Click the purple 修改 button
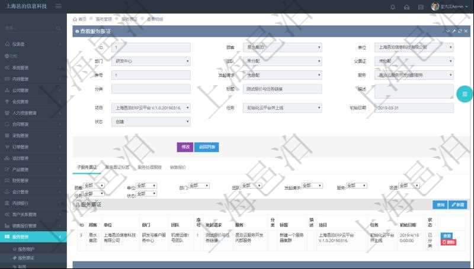474x269 pixels. coord(185,147)
